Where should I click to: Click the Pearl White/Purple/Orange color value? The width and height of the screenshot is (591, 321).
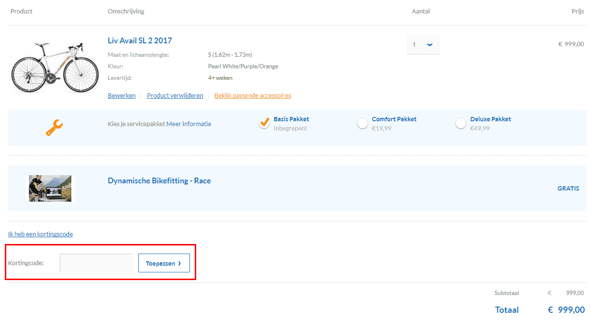point(243,66)
